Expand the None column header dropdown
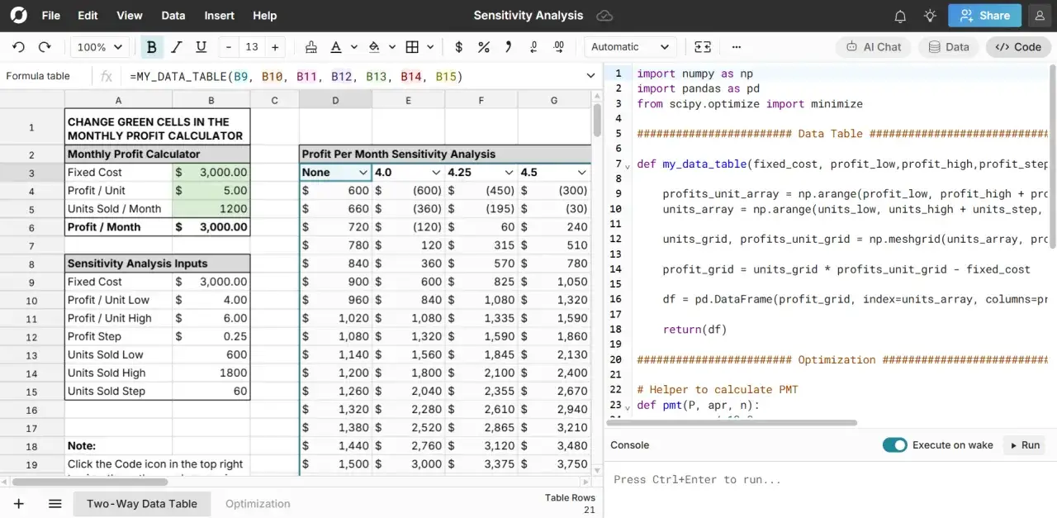Image resolution: width=1057 pixels, height=518 pixels. click(363, 173)
